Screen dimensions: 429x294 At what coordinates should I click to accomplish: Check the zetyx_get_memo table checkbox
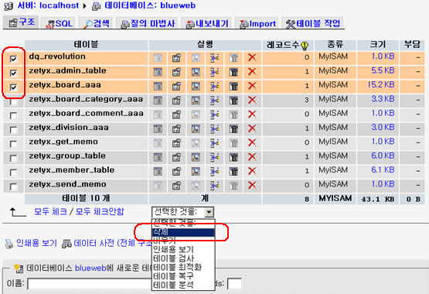13,144
